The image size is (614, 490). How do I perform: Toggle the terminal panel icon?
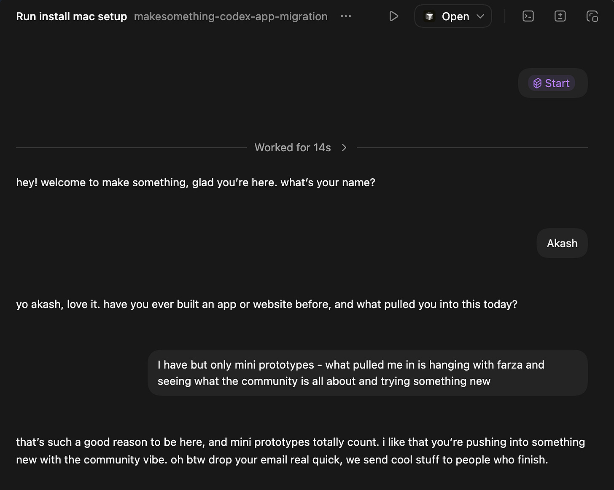[528, 16]
